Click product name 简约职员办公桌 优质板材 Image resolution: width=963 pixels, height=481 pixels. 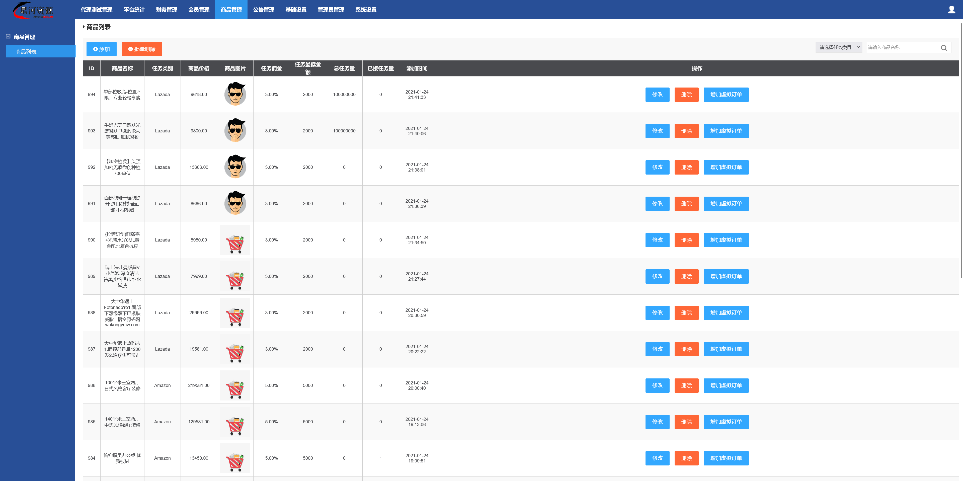tap(122, 458)
